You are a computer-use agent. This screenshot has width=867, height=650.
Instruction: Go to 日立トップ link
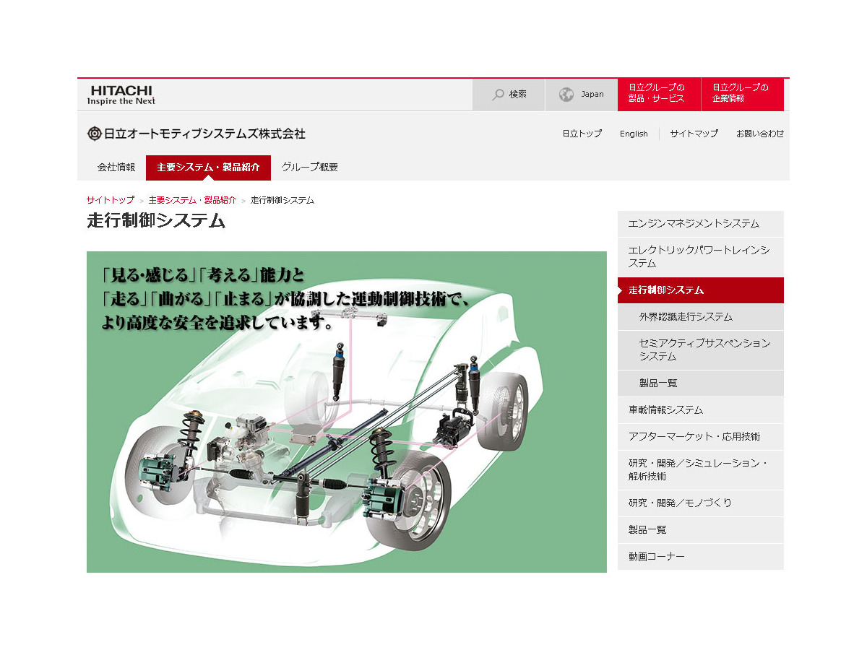(x=582, y=134)
